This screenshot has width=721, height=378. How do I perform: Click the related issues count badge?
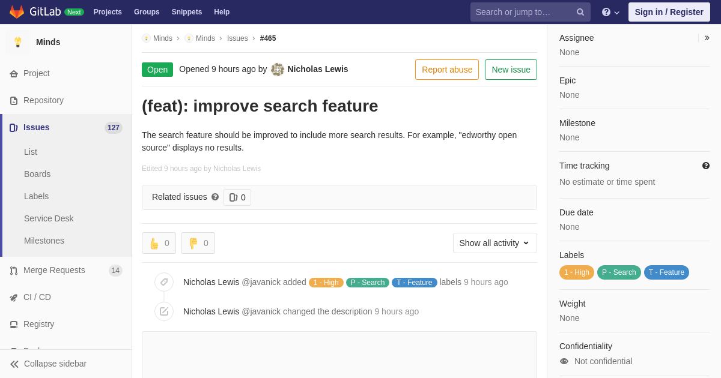[237, 197]
